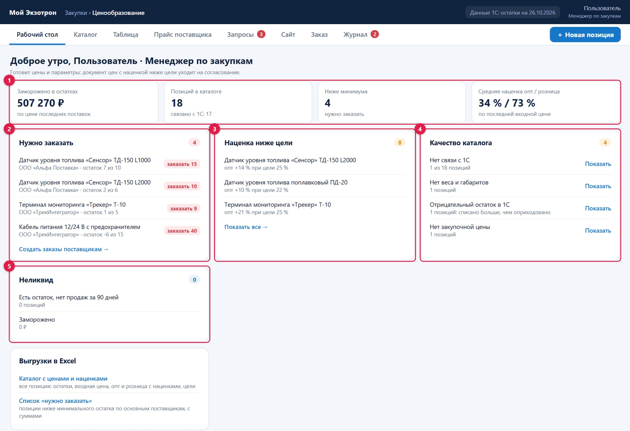Show items with Нет закупочной цены
This screenshot has height=431, width=630.
(x=598, y=231)
